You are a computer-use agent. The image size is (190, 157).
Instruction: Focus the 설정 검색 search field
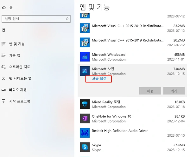click(36, 19)
